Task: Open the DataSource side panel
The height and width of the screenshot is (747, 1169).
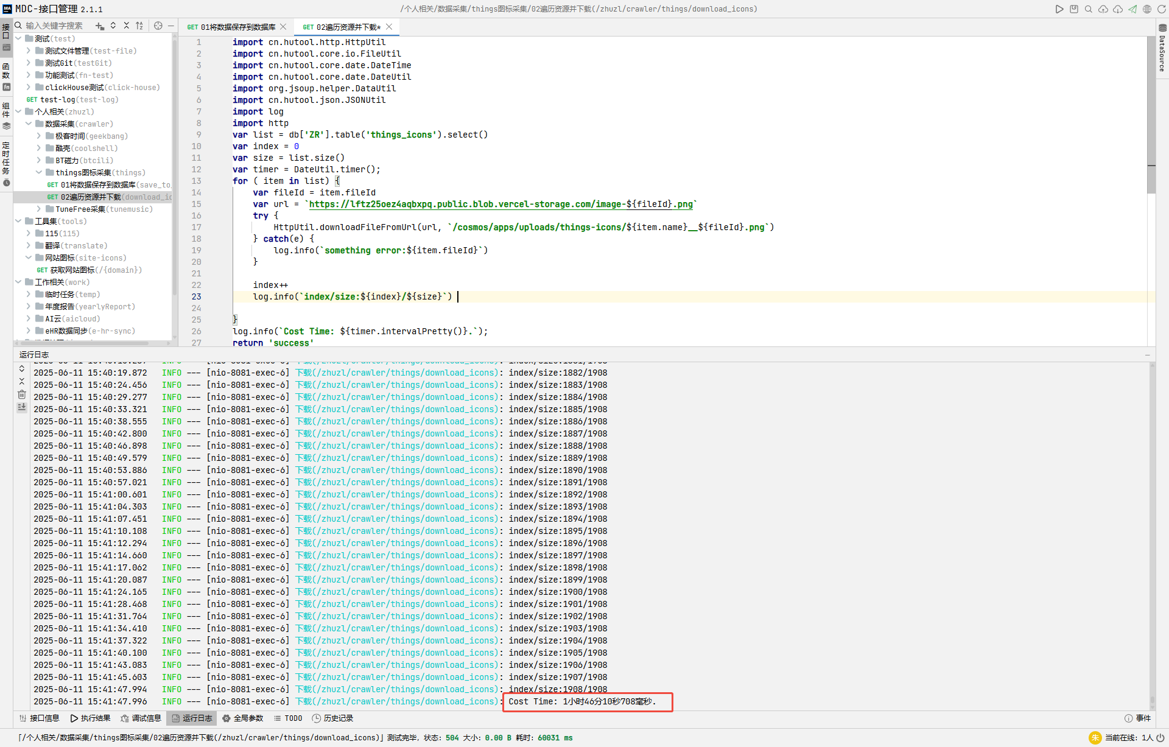Action: pos(1162,48)
